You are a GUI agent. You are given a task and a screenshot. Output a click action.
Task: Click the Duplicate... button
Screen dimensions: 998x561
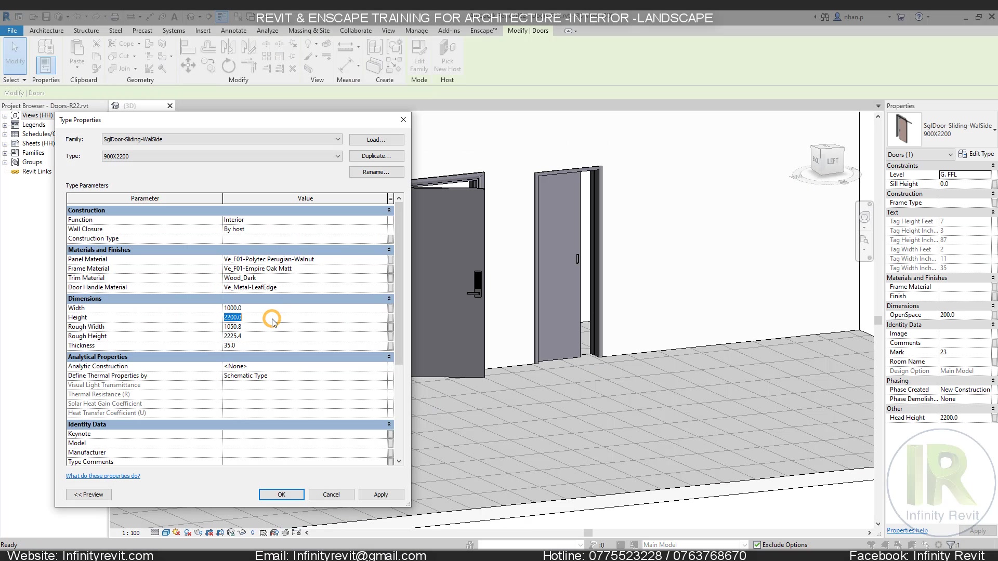pyautogui.click(x=376, y=156)
